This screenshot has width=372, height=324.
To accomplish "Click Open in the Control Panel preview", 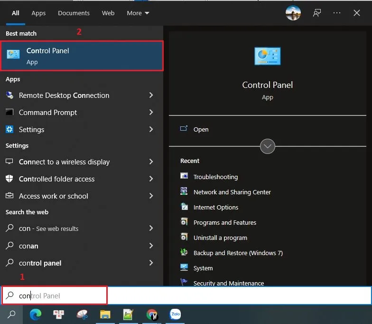I will click(x=201, y=129).
